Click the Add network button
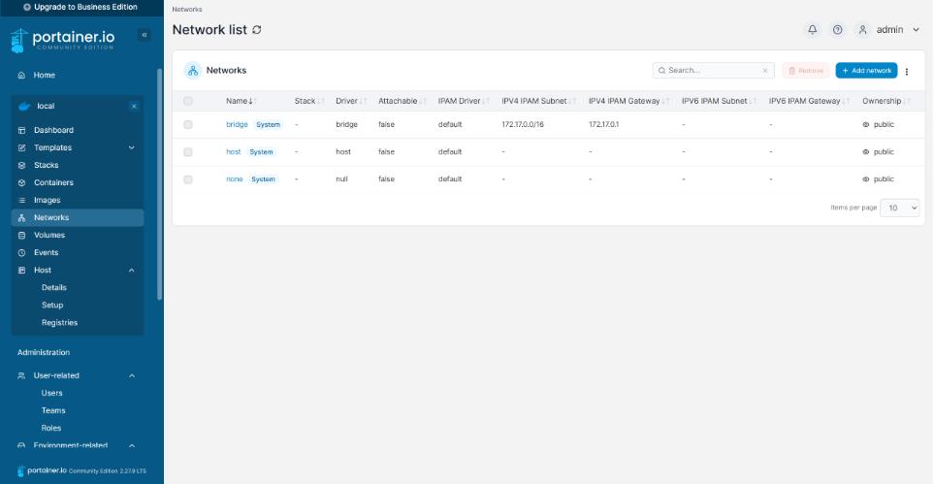The width and height of the screenshot is (934, 484). [866, 71]
